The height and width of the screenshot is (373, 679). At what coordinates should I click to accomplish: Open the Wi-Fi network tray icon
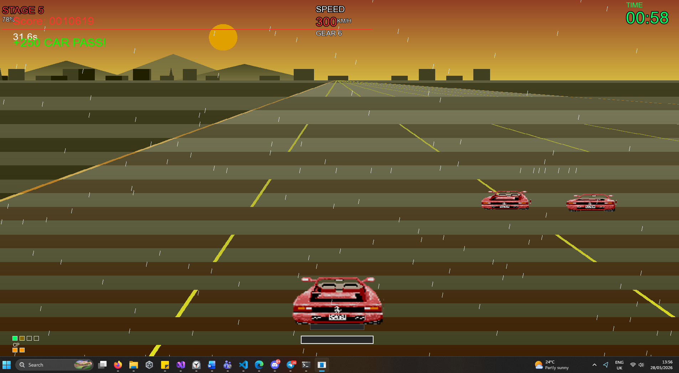coord(633,365)
